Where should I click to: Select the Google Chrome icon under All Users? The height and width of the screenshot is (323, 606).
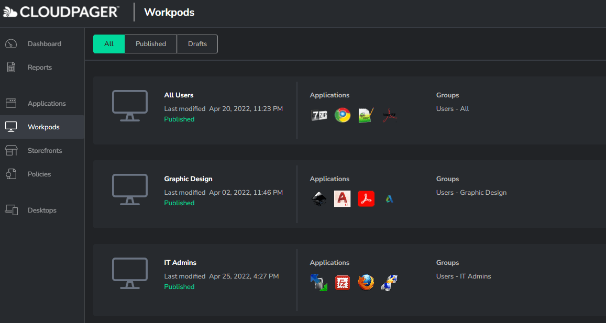[x=343, y=115]
